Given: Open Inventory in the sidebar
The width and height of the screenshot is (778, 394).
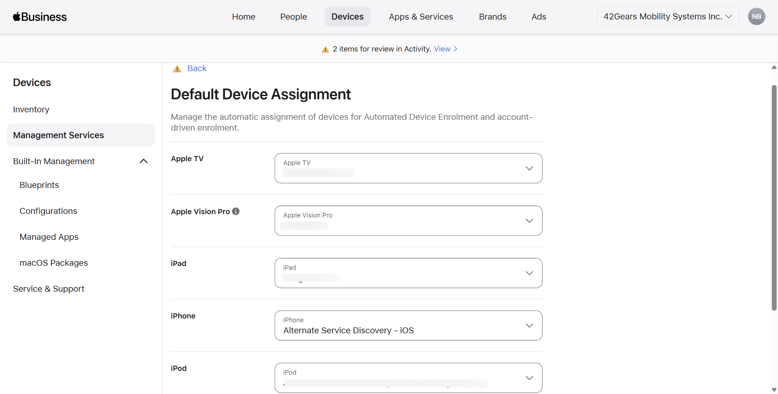Looking at the screenshot, I should point(31,109).
